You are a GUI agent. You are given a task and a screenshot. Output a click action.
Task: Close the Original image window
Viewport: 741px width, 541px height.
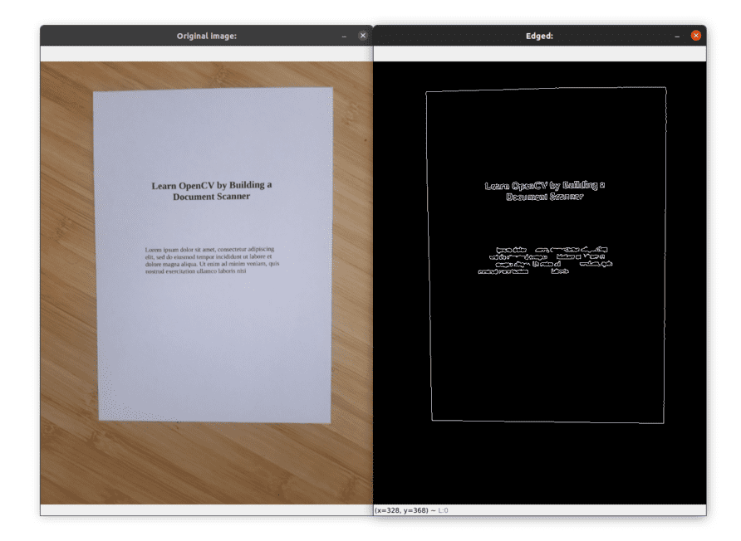tap(362, 36)
